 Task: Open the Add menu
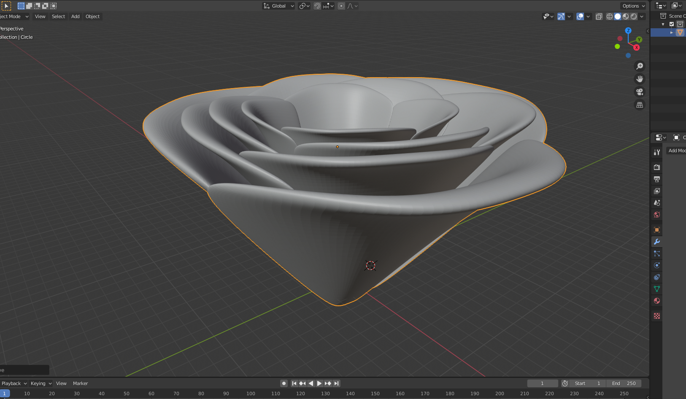click(75, 16)
